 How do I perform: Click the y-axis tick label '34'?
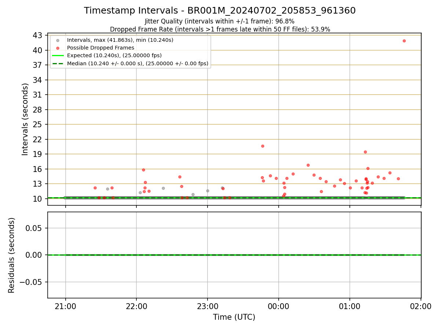click(38, 80)
